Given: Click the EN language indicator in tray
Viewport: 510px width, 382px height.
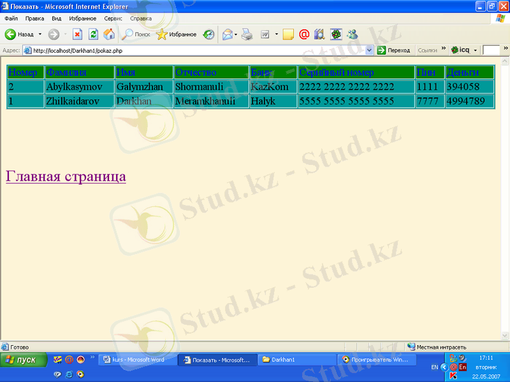Looking at the screenshot, I should [x=435, y=367].
